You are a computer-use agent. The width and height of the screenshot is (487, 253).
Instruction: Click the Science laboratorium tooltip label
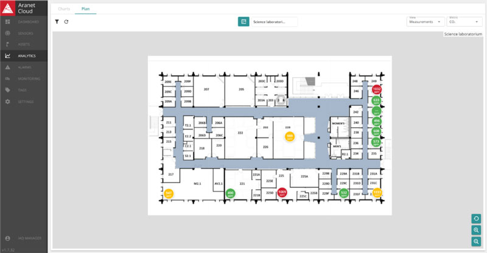(463, 34)
